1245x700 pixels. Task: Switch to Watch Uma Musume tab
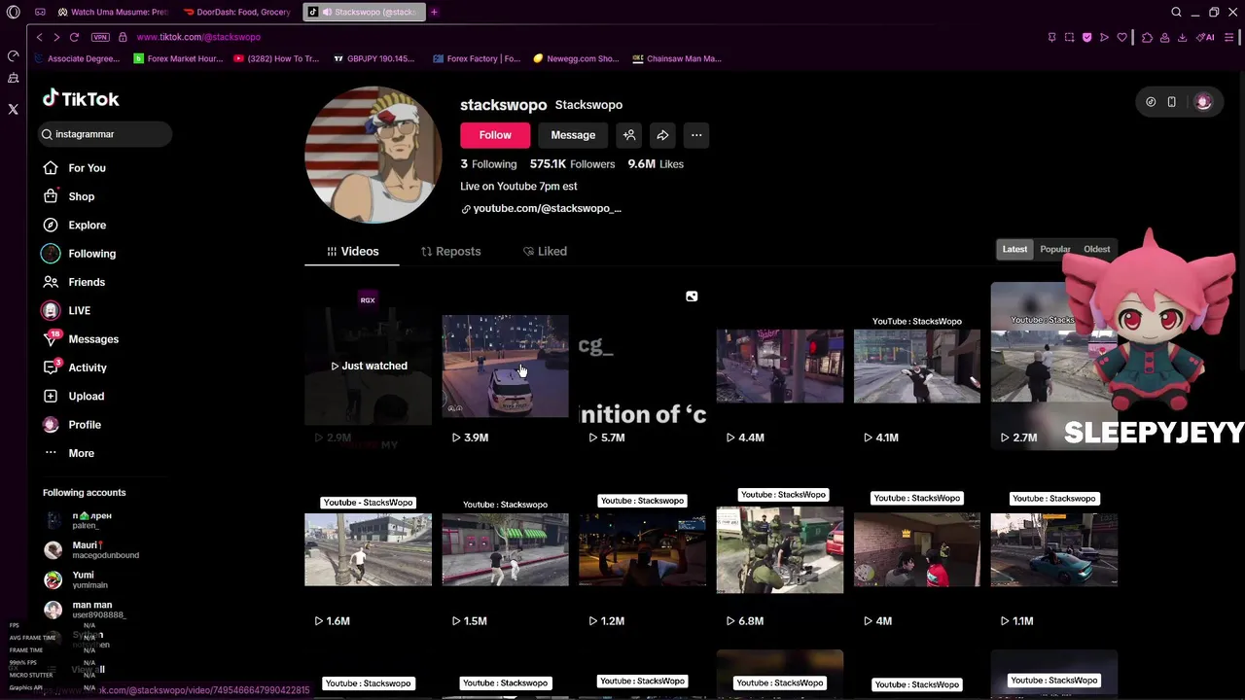[112, 12]
